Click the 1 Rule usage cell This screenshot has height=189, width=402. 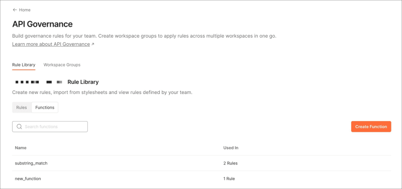(229, 178)
